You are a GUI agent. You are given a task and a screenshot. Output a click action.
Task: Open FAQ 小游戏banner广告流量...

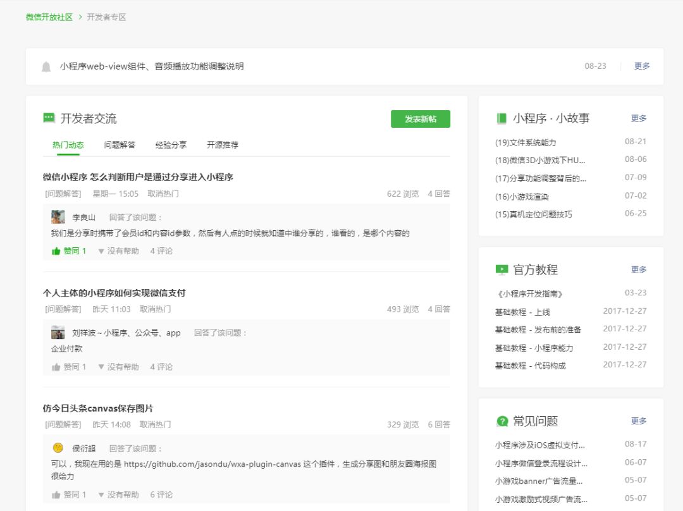[x=539, y=481]
